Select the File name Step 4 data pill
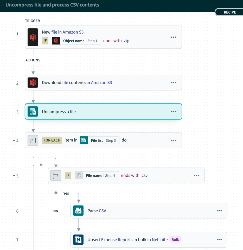This screenshot has width=243, height=250. tap(97, 175)
